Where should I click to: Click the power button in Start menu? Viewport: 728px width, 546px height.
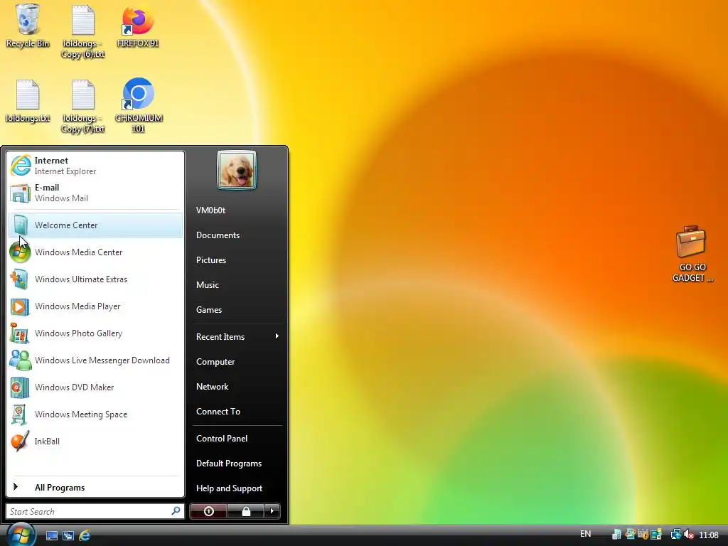208,511
